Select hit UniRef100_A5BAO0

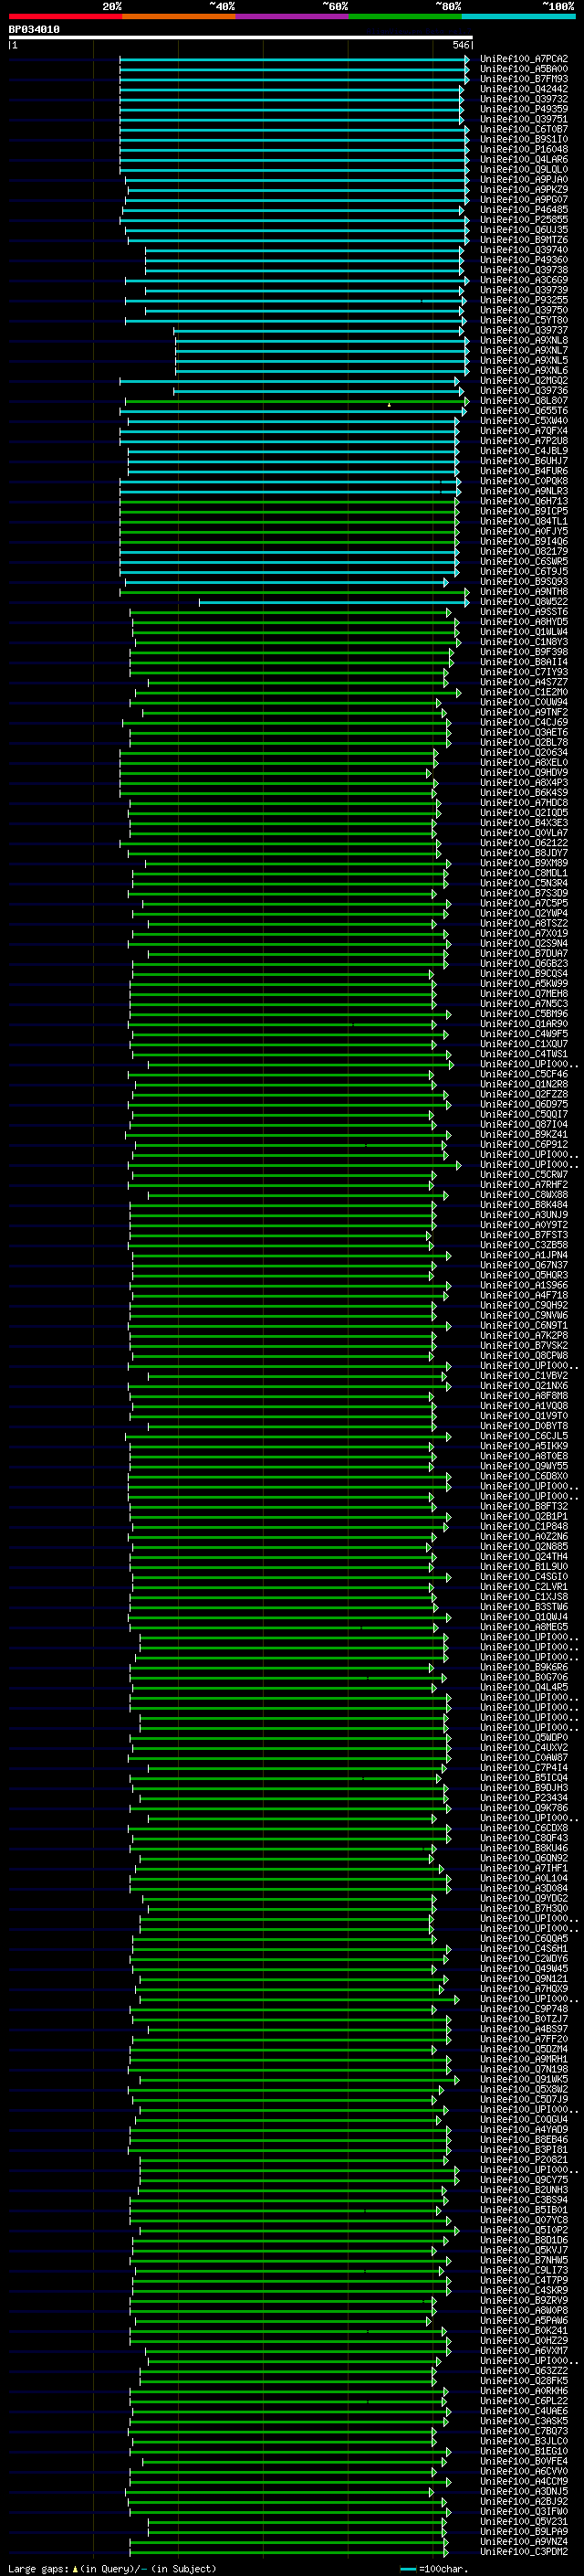click(x=524, y=69)
